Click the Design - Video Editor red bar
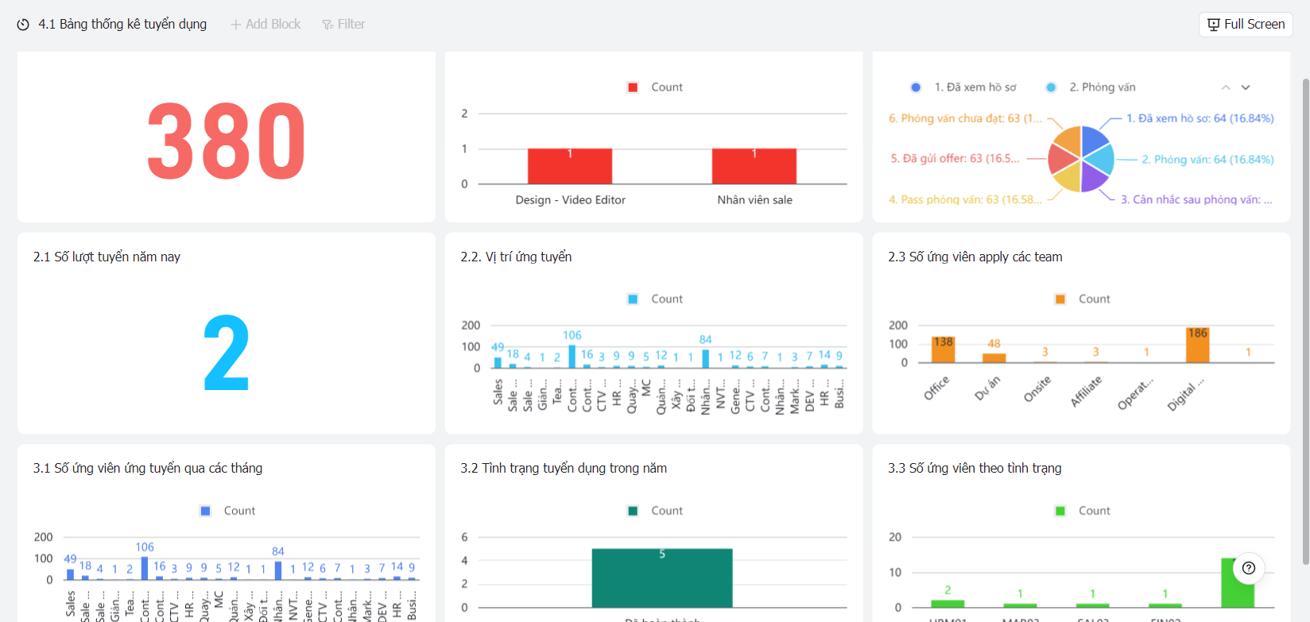The height and width of the screenshot is (622, 1310). (x=570, y=166)
